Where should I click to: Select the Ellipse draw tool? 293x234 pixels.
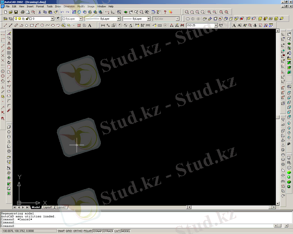coord(53,25)
